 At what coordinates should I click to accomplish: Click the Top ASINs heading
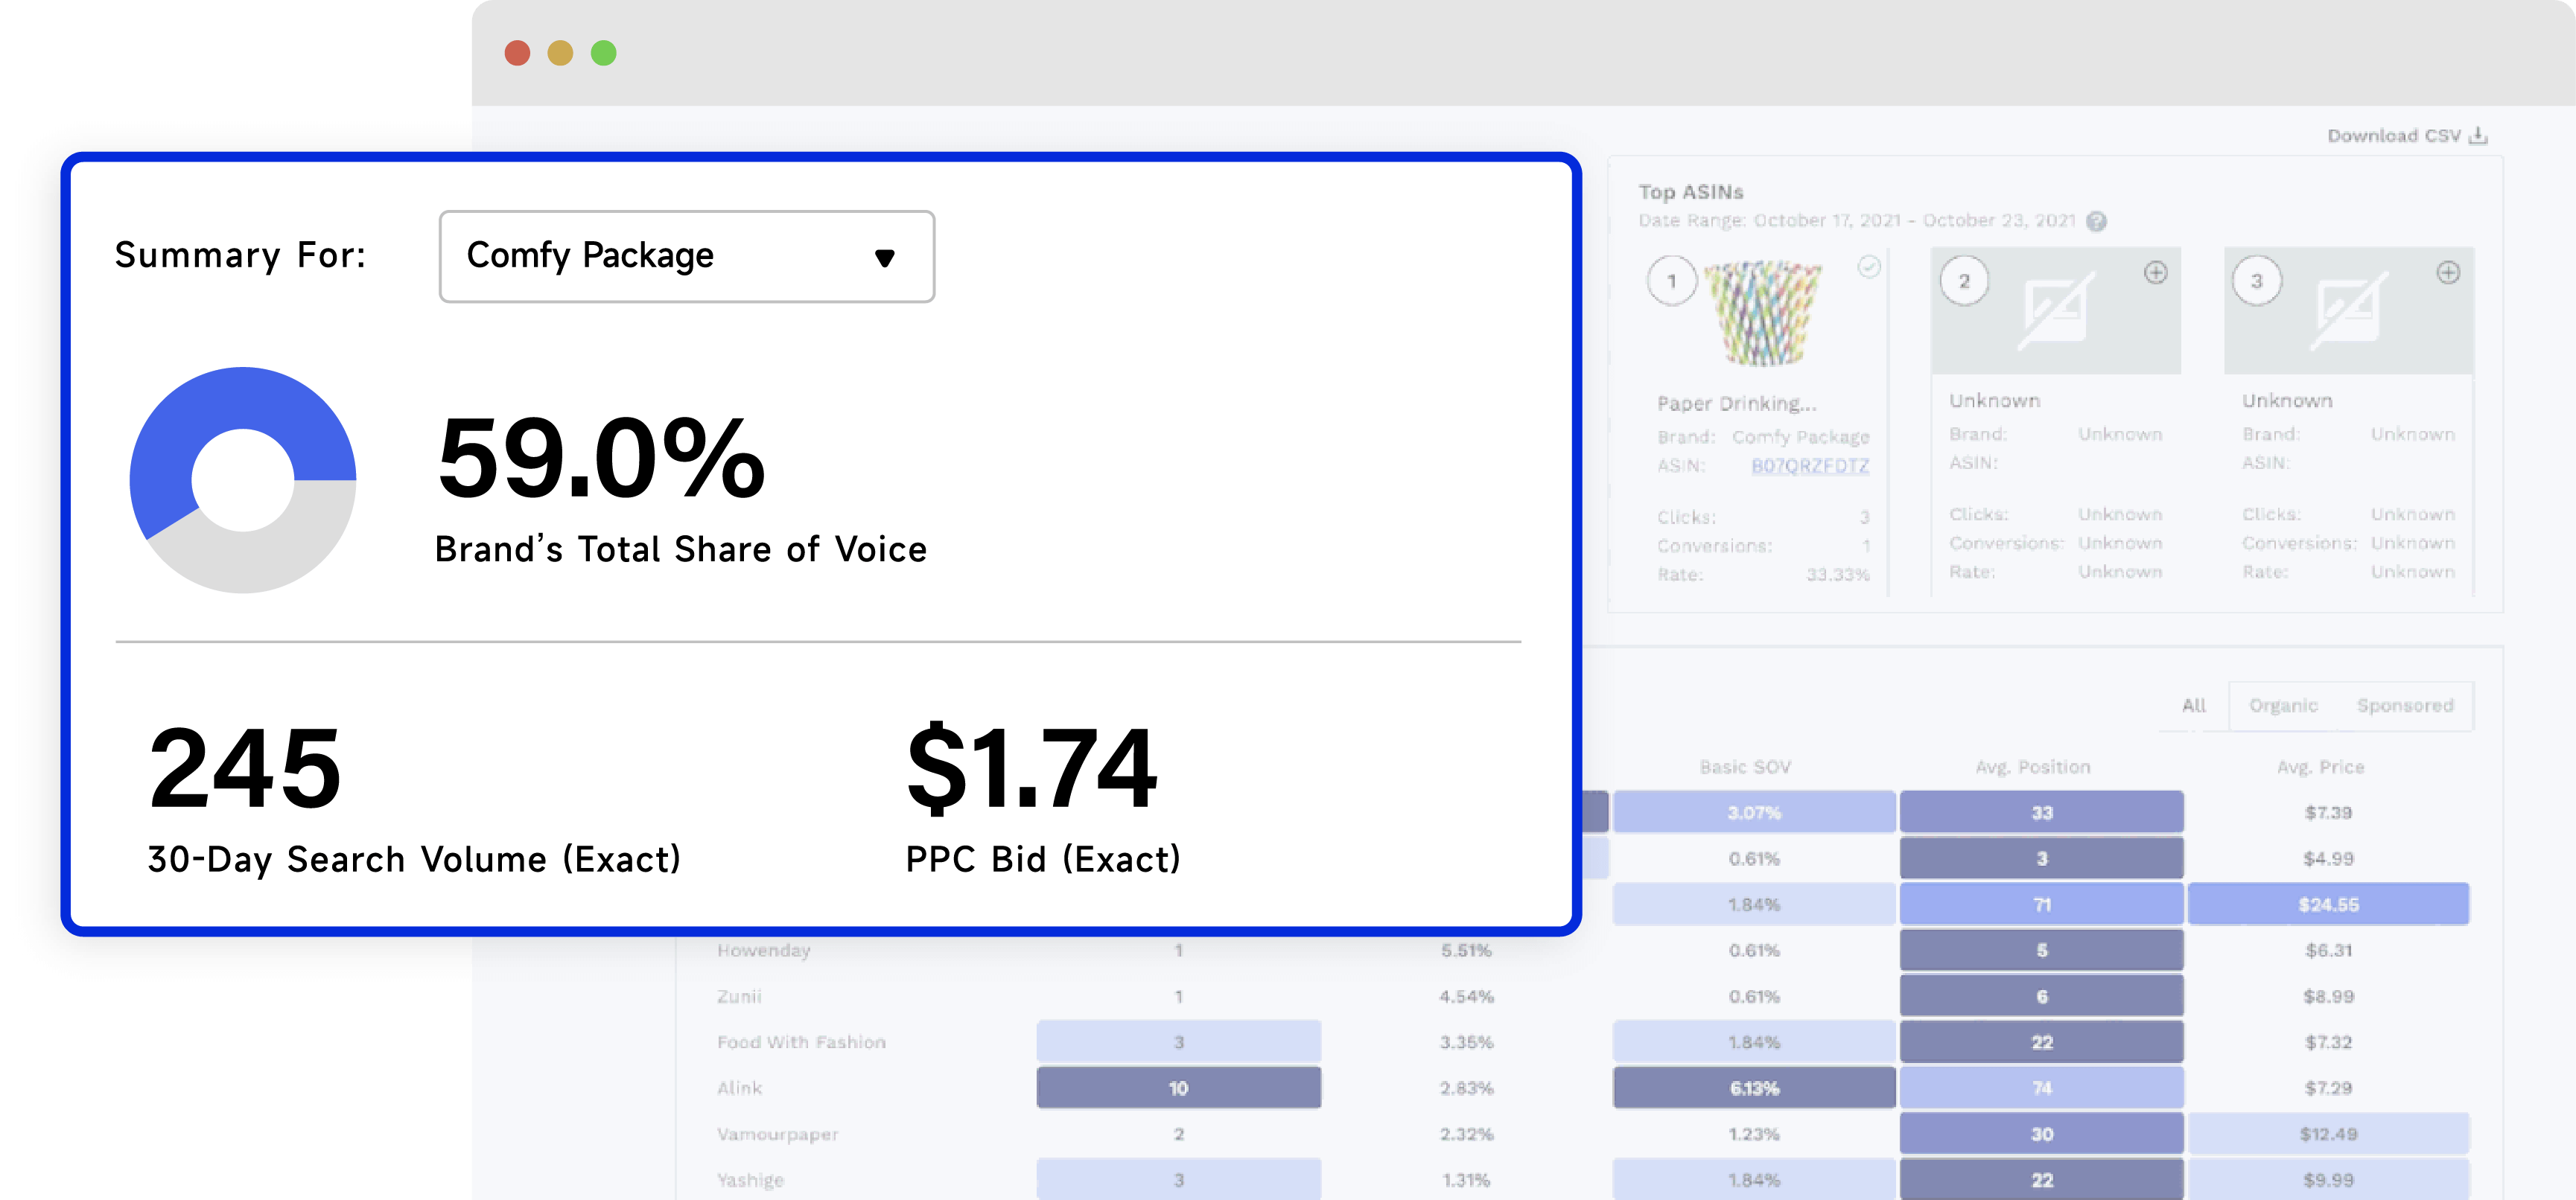(1690, 192)
